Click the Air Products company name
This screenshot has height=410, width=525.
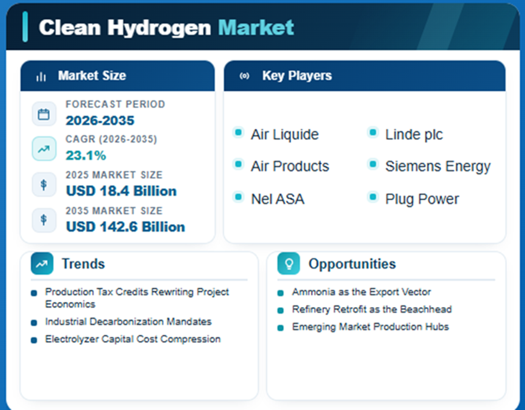pos(290,166)
